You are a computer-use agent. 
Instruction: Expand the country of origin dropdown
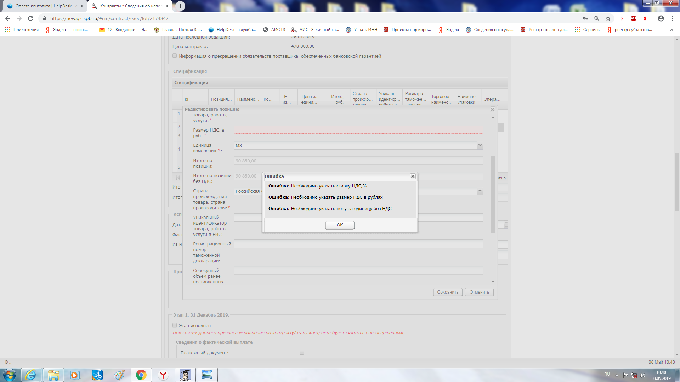[x=480, y=191]
